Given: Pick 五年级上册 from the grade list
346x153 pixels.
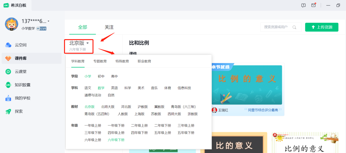Looking at the screenshot, I should (162, 133).
